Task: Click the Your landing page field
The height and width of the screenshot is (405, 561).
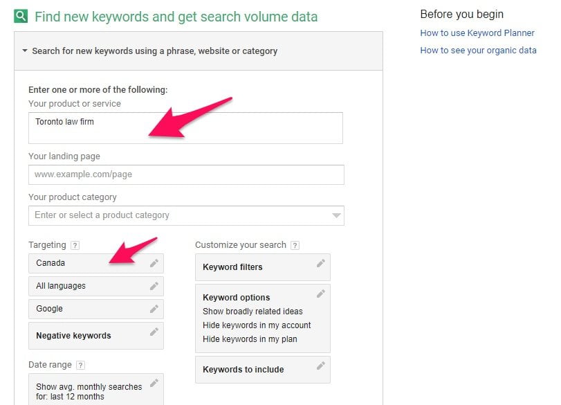Action: tap(186, 174)
